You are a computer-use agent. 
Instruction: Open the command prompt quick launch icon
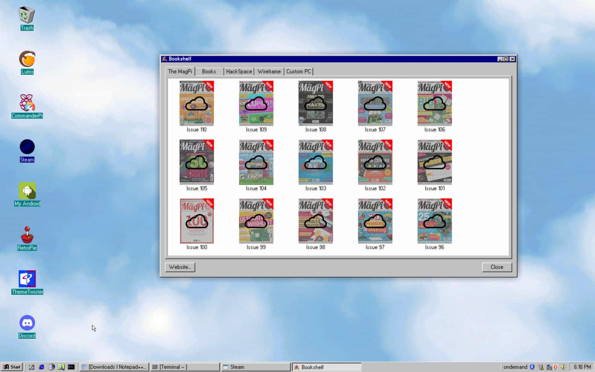point(71,367)
